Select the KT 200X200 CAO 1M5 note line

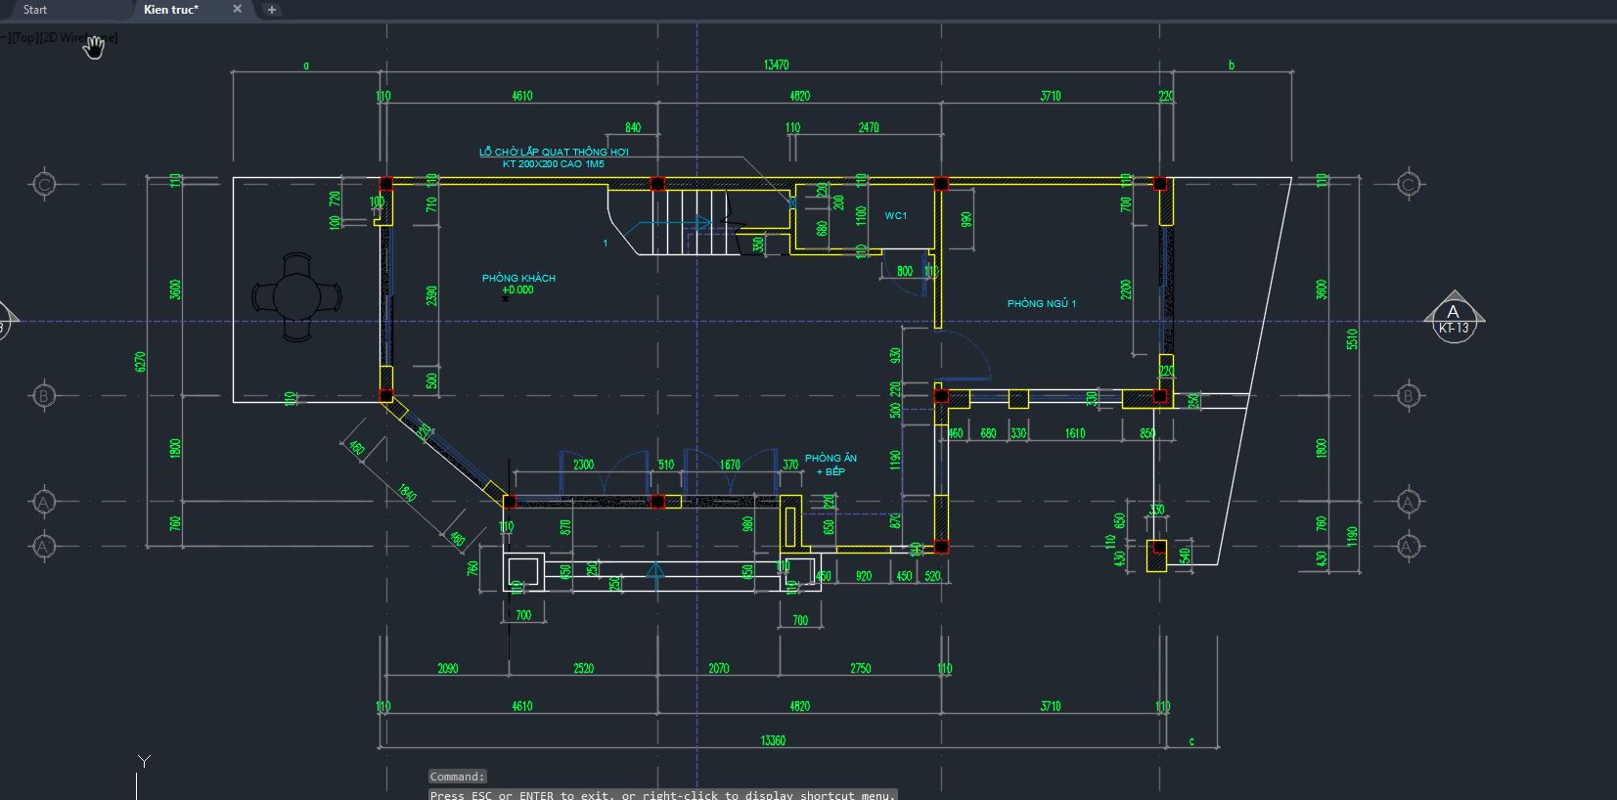554,164
